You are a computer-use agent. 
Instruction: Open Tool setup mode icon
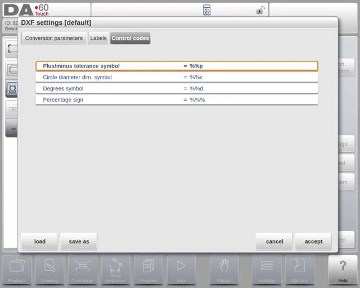[x=83, y=269]
